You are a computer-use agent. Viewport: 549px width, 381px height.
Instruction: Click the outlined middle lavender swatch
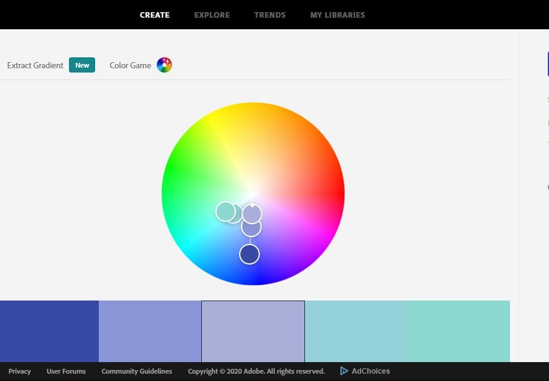253,331
